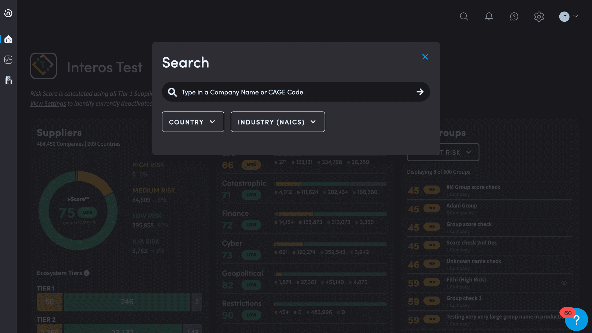
Task: Open the activity monitor sidebar icon
Action: (8, 60)
